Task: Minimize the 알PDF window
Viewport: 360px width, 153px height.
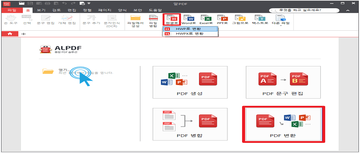Action: (332, 3)
